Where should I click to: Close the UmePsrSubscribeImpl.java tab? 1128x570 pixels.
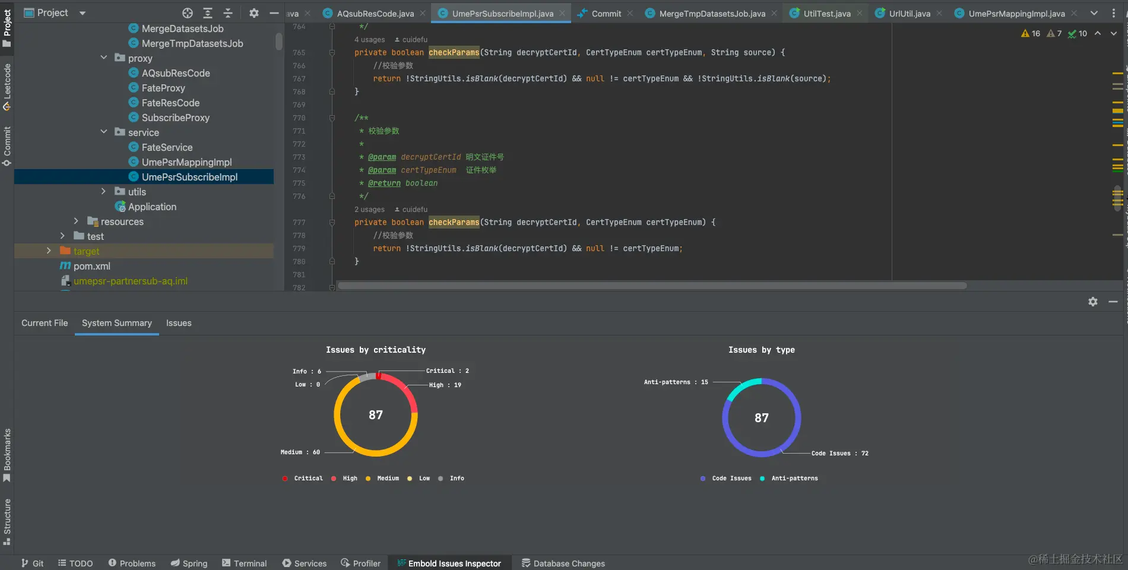(562, 13)
